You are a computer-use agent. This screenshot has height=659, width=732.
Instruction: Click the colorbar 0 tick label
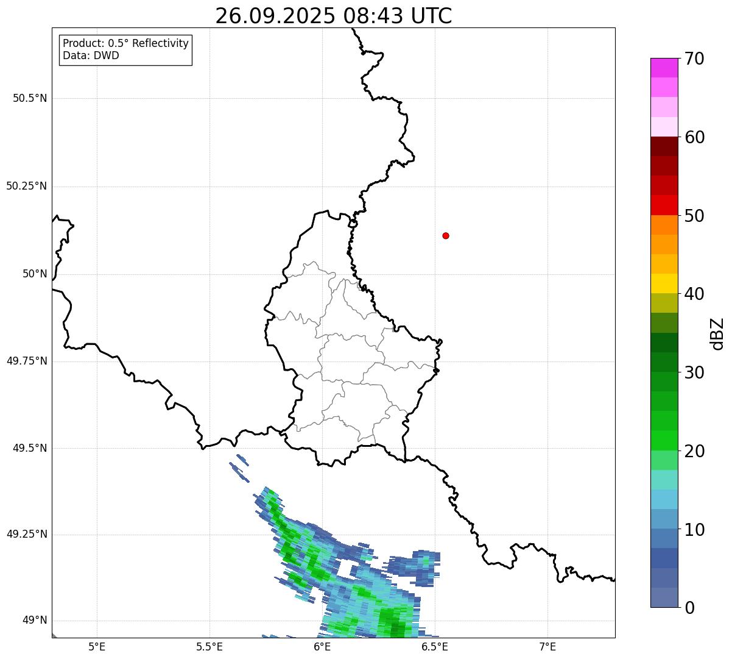pyautogui.click(x=689, y=608)
